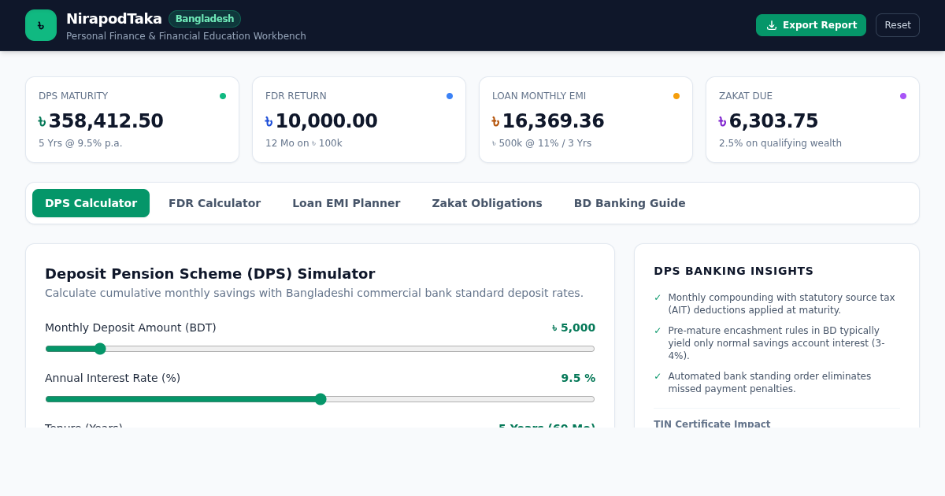
Task: Click the Reset button
Action: [898, 25]
